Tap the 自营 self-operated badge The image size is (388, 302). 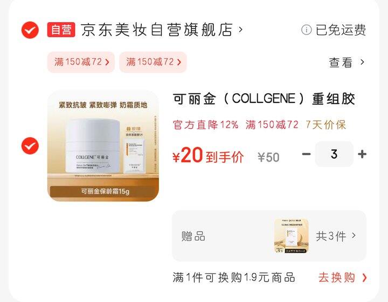(x=61, y=30)
